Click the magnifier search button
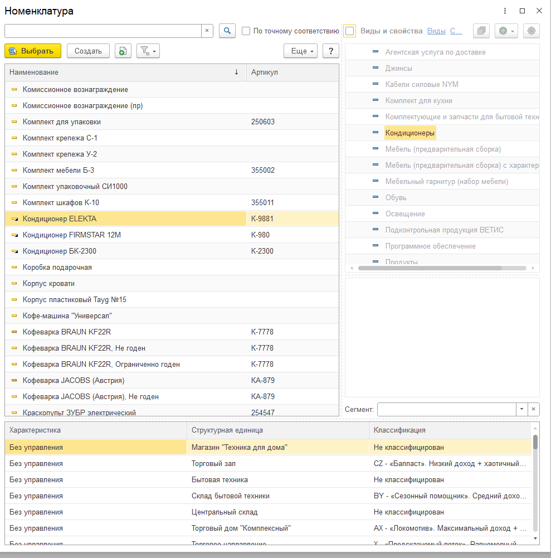This screenshot has height=558, width=551. tap(227, 31)
